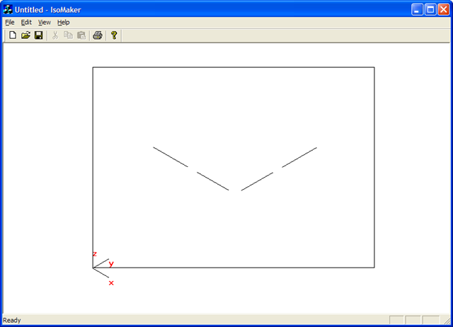Print the drawing with printer icon
The width and height of the screenshot is (453, 327).
pos(98,35)
